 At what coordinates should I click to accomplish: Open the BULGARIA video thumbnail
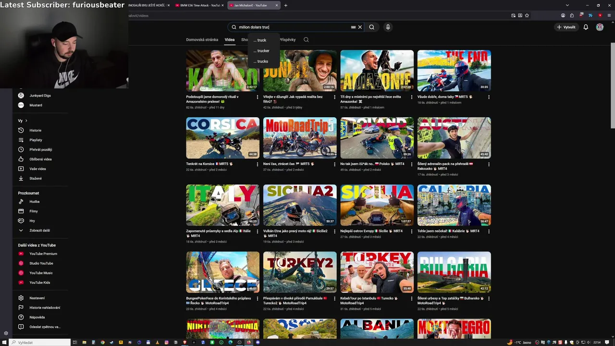tap(454, 272)
